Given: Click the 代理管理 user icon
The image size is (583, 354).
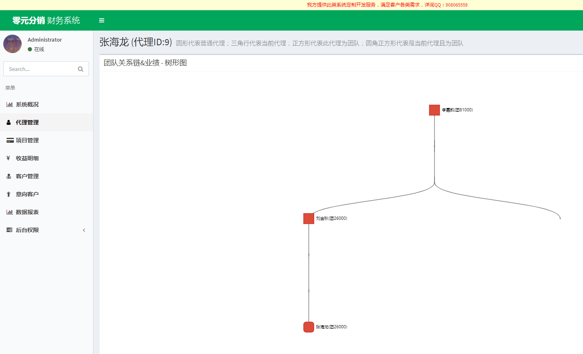Looking at the screenshot, I should coord(9,122).
